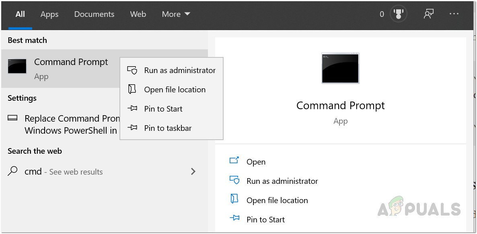Click Pin to Start in right panel
The image size is (477, 234).
pos(265,220)
